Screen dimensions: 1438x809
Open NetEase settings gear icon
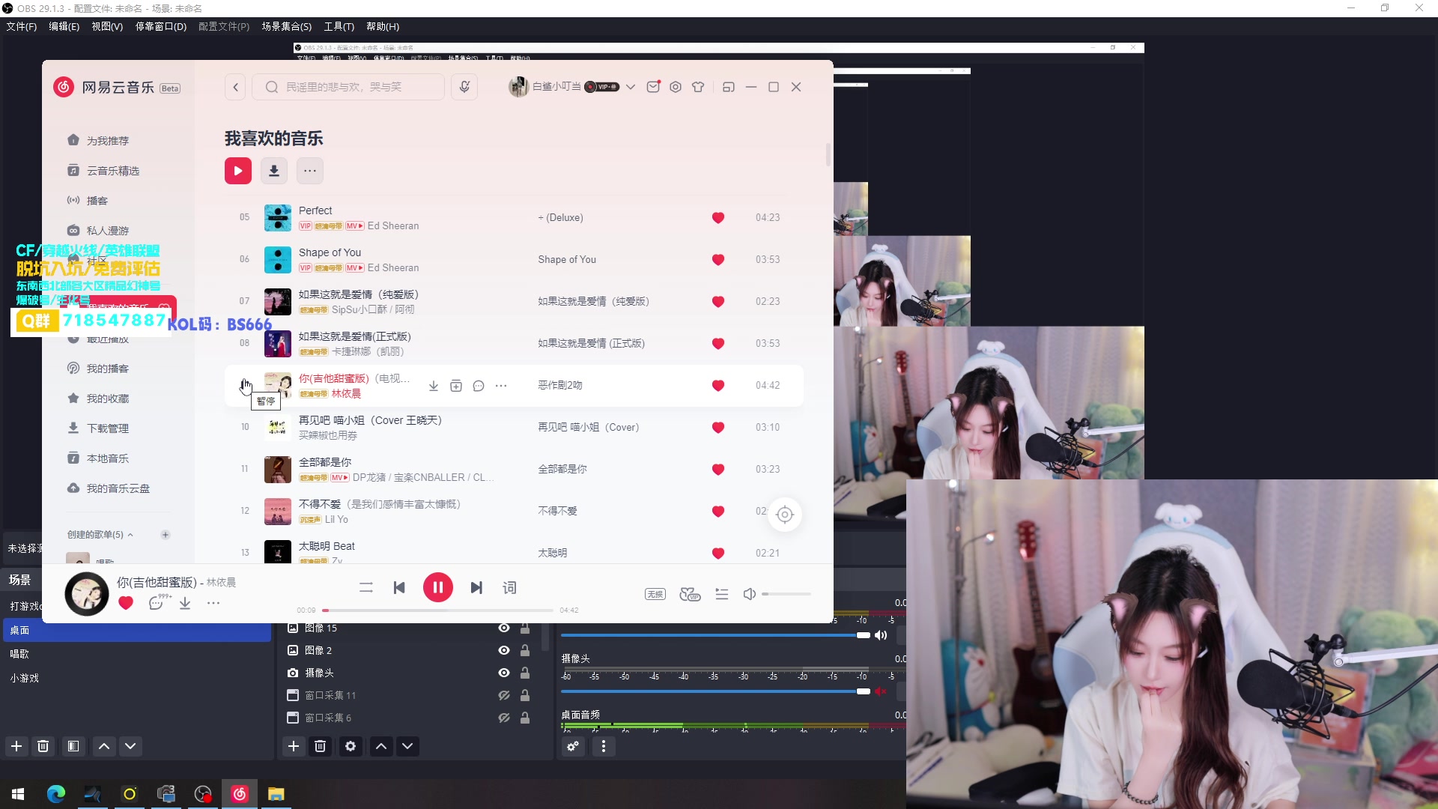676,87
